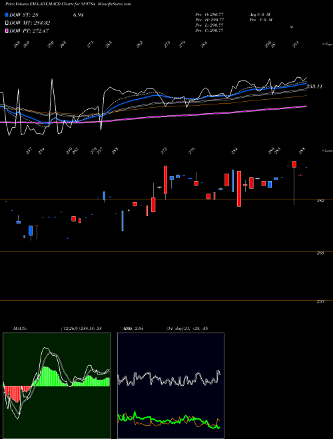The width and height of the screenshot is (333, 439).
Task: Open the MACD histogram chart panel
Action: [x=57, y=386]
